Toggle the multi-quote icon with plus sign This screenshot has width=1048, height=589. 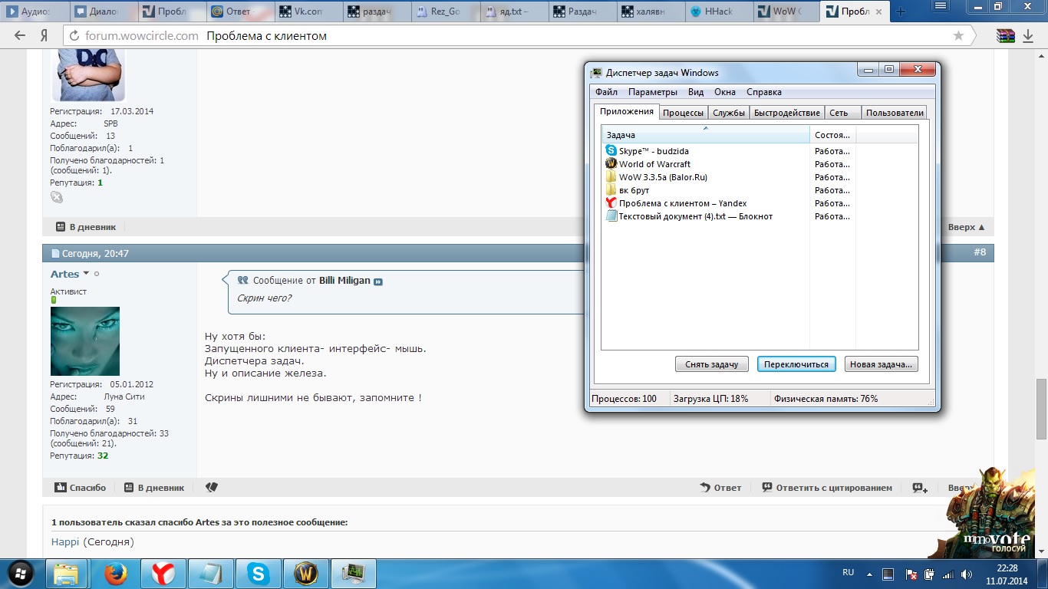coord(920,488)
